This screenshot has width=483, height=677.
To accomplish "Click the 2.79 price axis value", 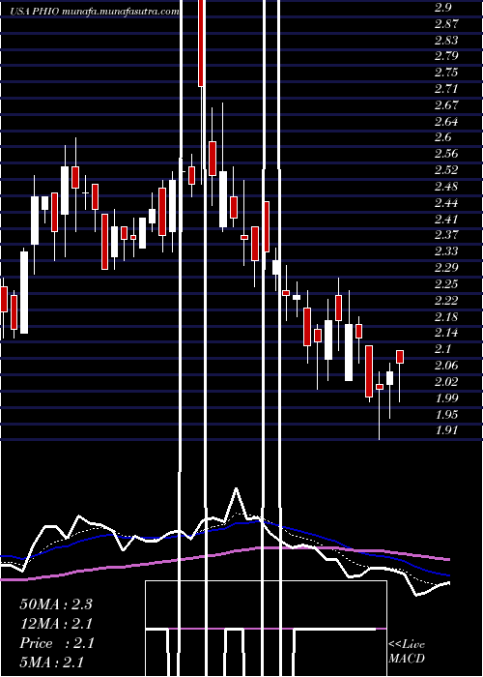I will click(x=446, y=56).
